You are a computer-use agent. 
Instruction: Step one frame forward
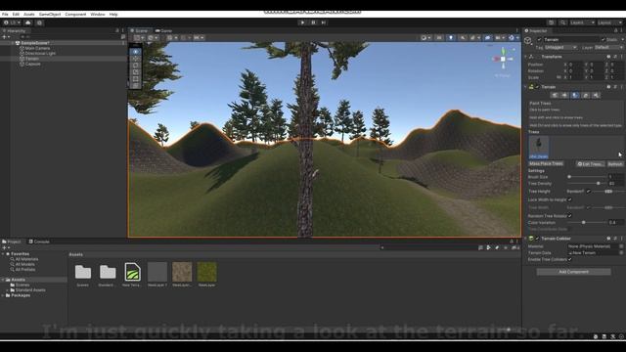click(x=324, y=22)
